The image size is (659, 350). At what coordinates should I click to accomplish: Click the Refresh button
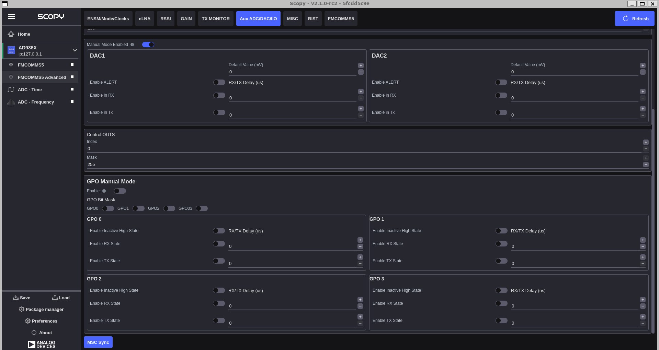(x=635, y=19)
